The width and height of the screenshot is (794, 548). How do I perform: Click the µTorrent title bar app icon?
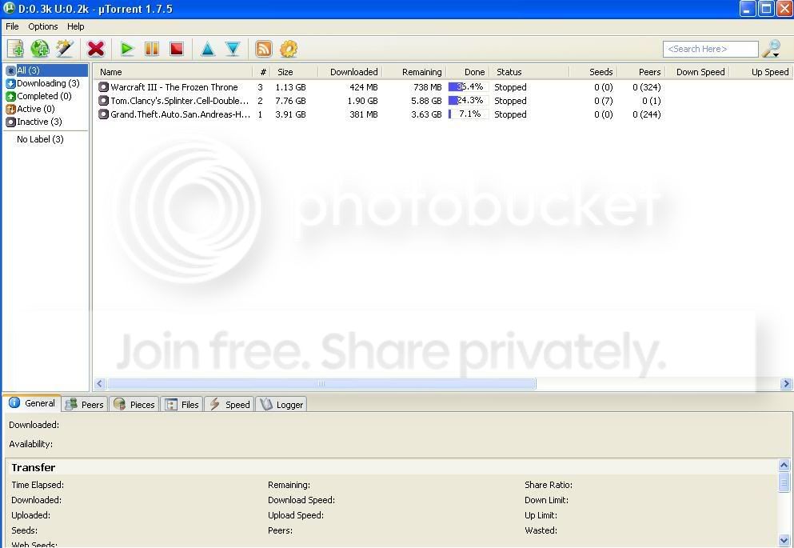pyautogui.click(x=9, y=8)
